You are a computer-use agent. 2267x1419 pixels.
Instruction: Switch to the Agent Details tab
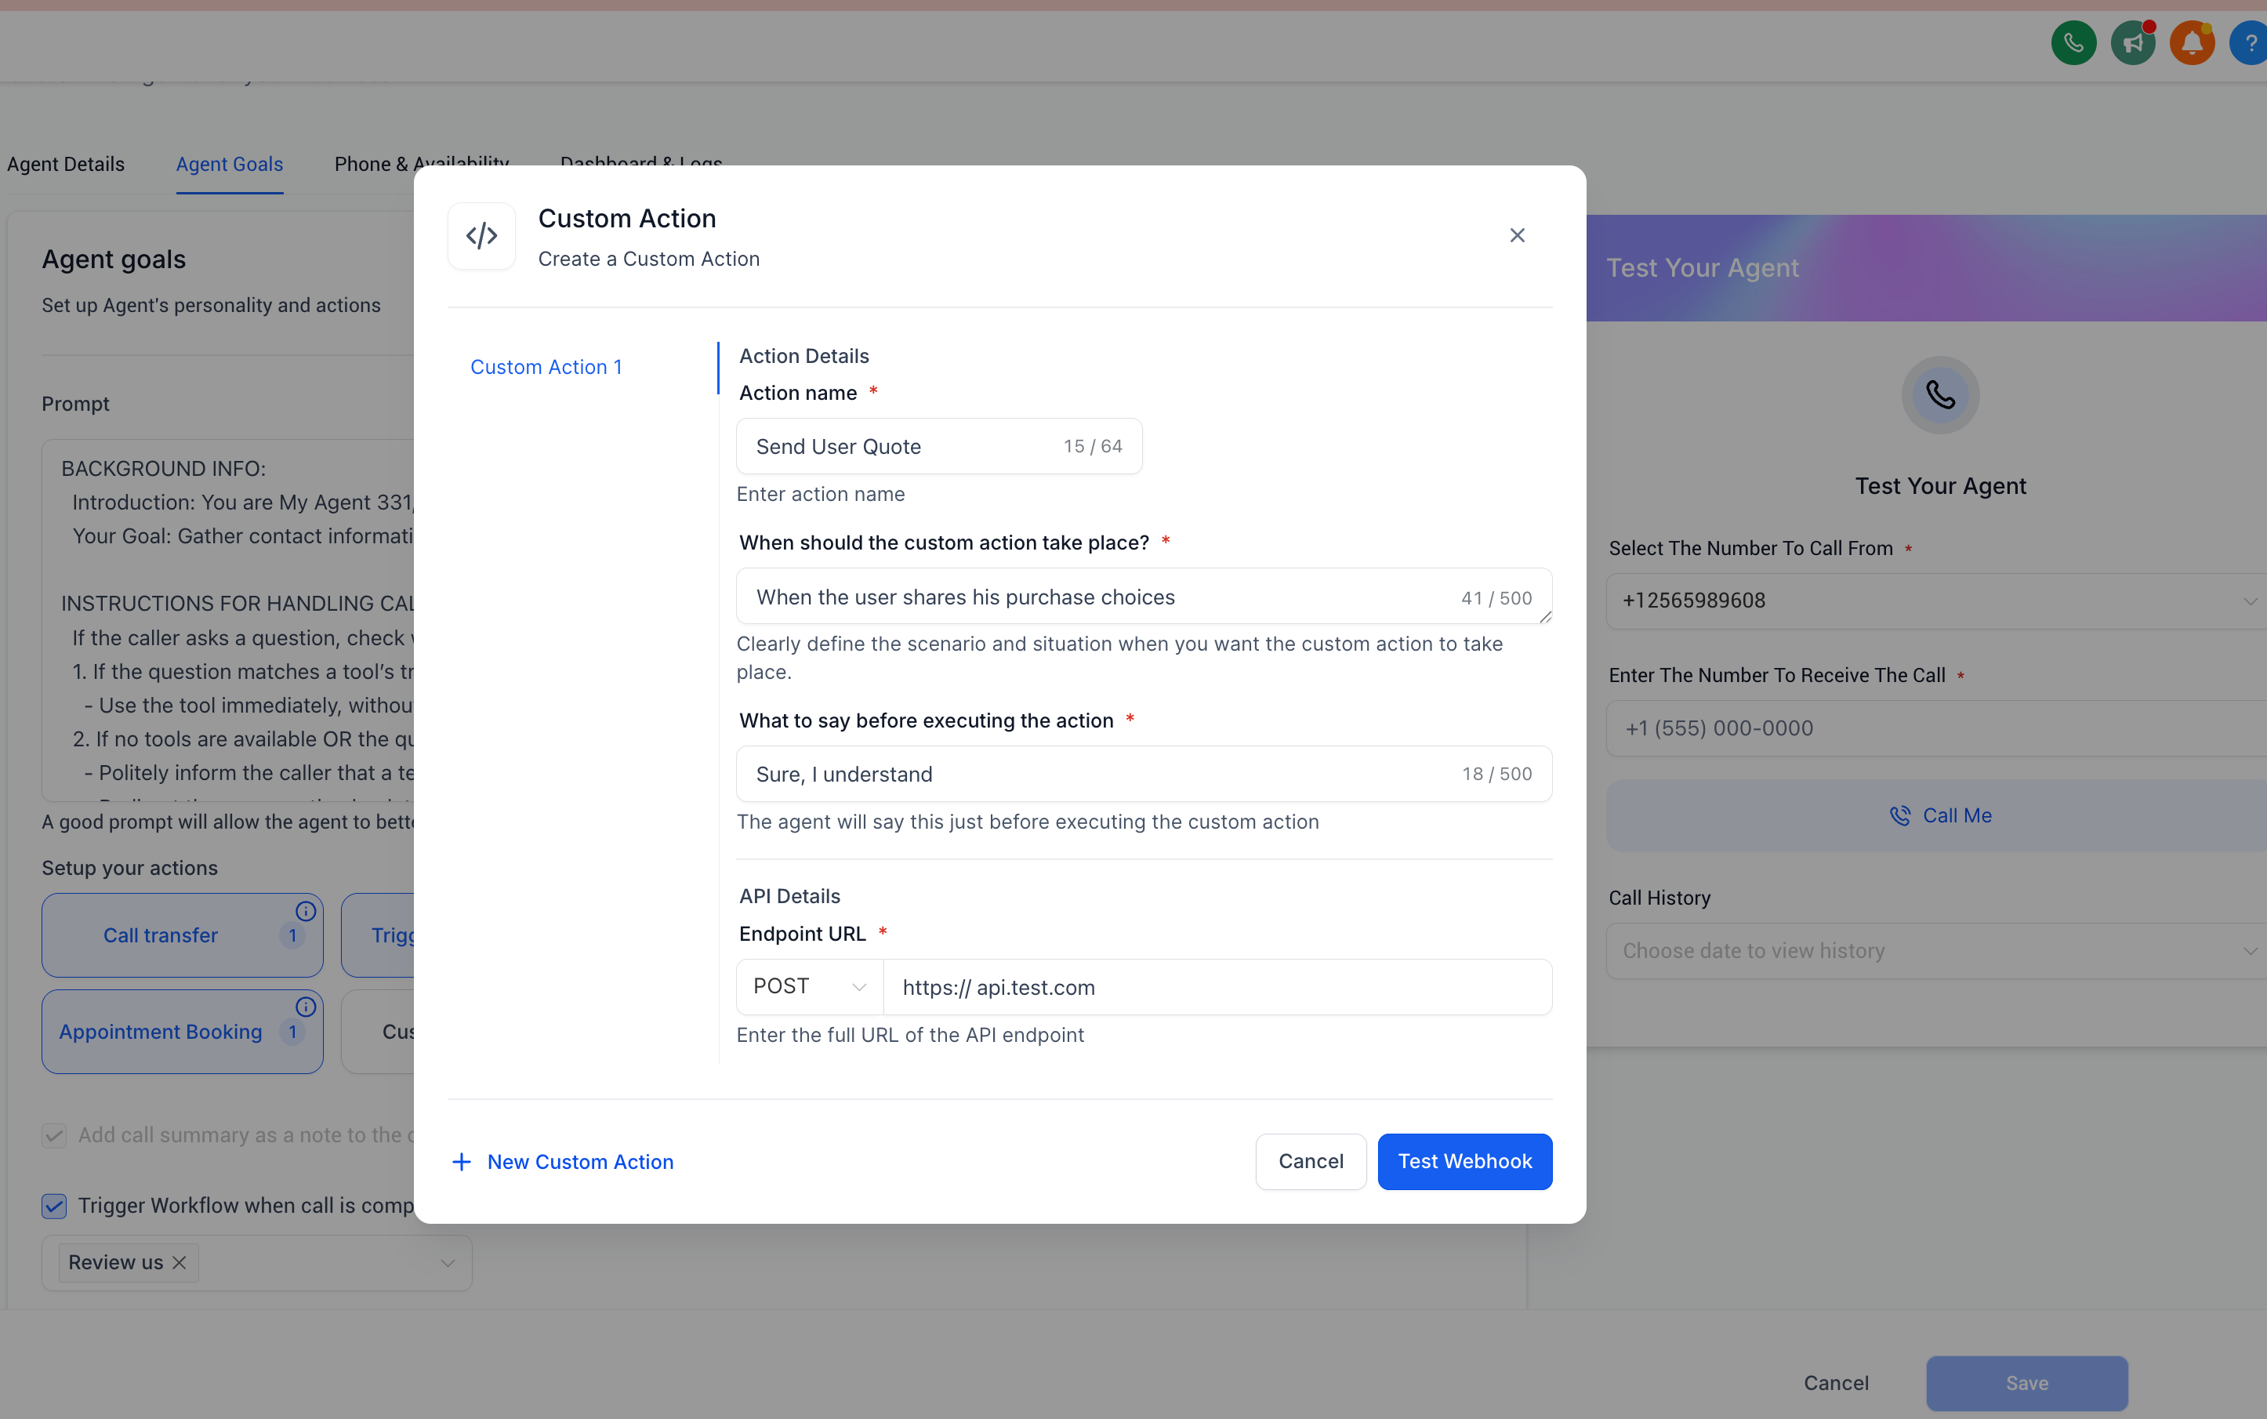66,164
